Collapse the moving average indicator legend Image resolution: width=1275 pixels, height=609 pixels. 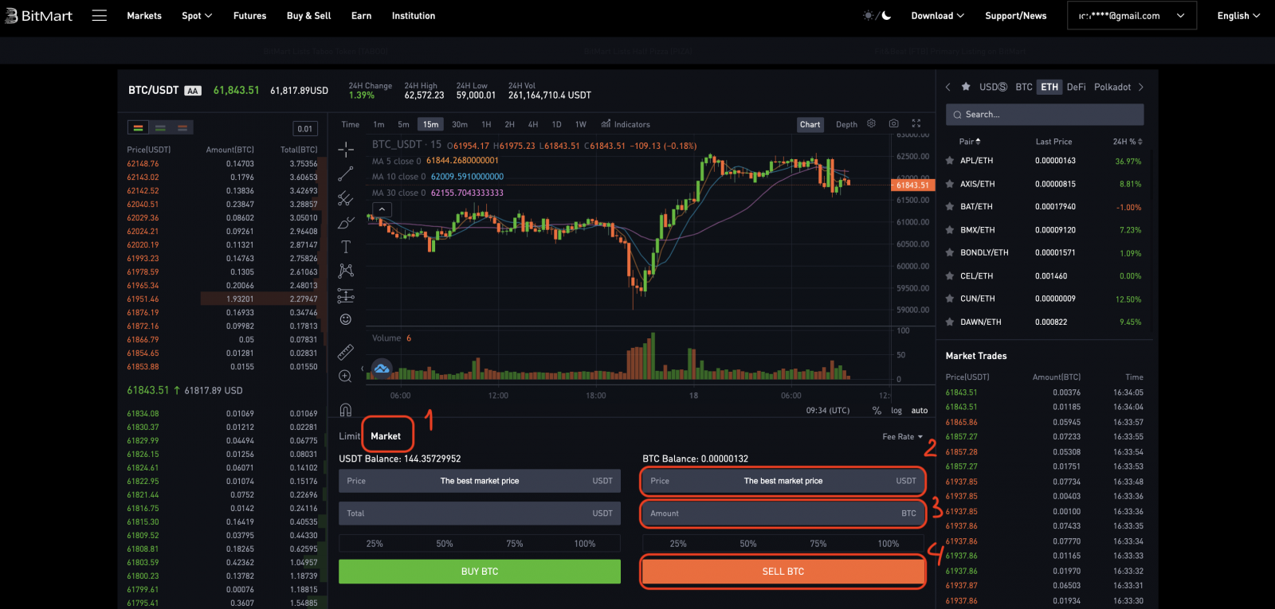point(382,209)
